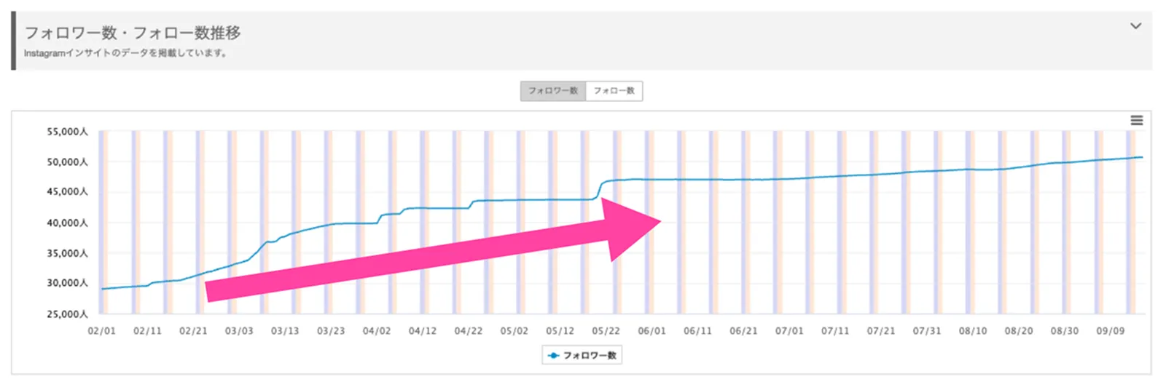This screenshot has width=1166, height=387.
Task: Click the 02/01 date label
Action: (x=101, y=331)
